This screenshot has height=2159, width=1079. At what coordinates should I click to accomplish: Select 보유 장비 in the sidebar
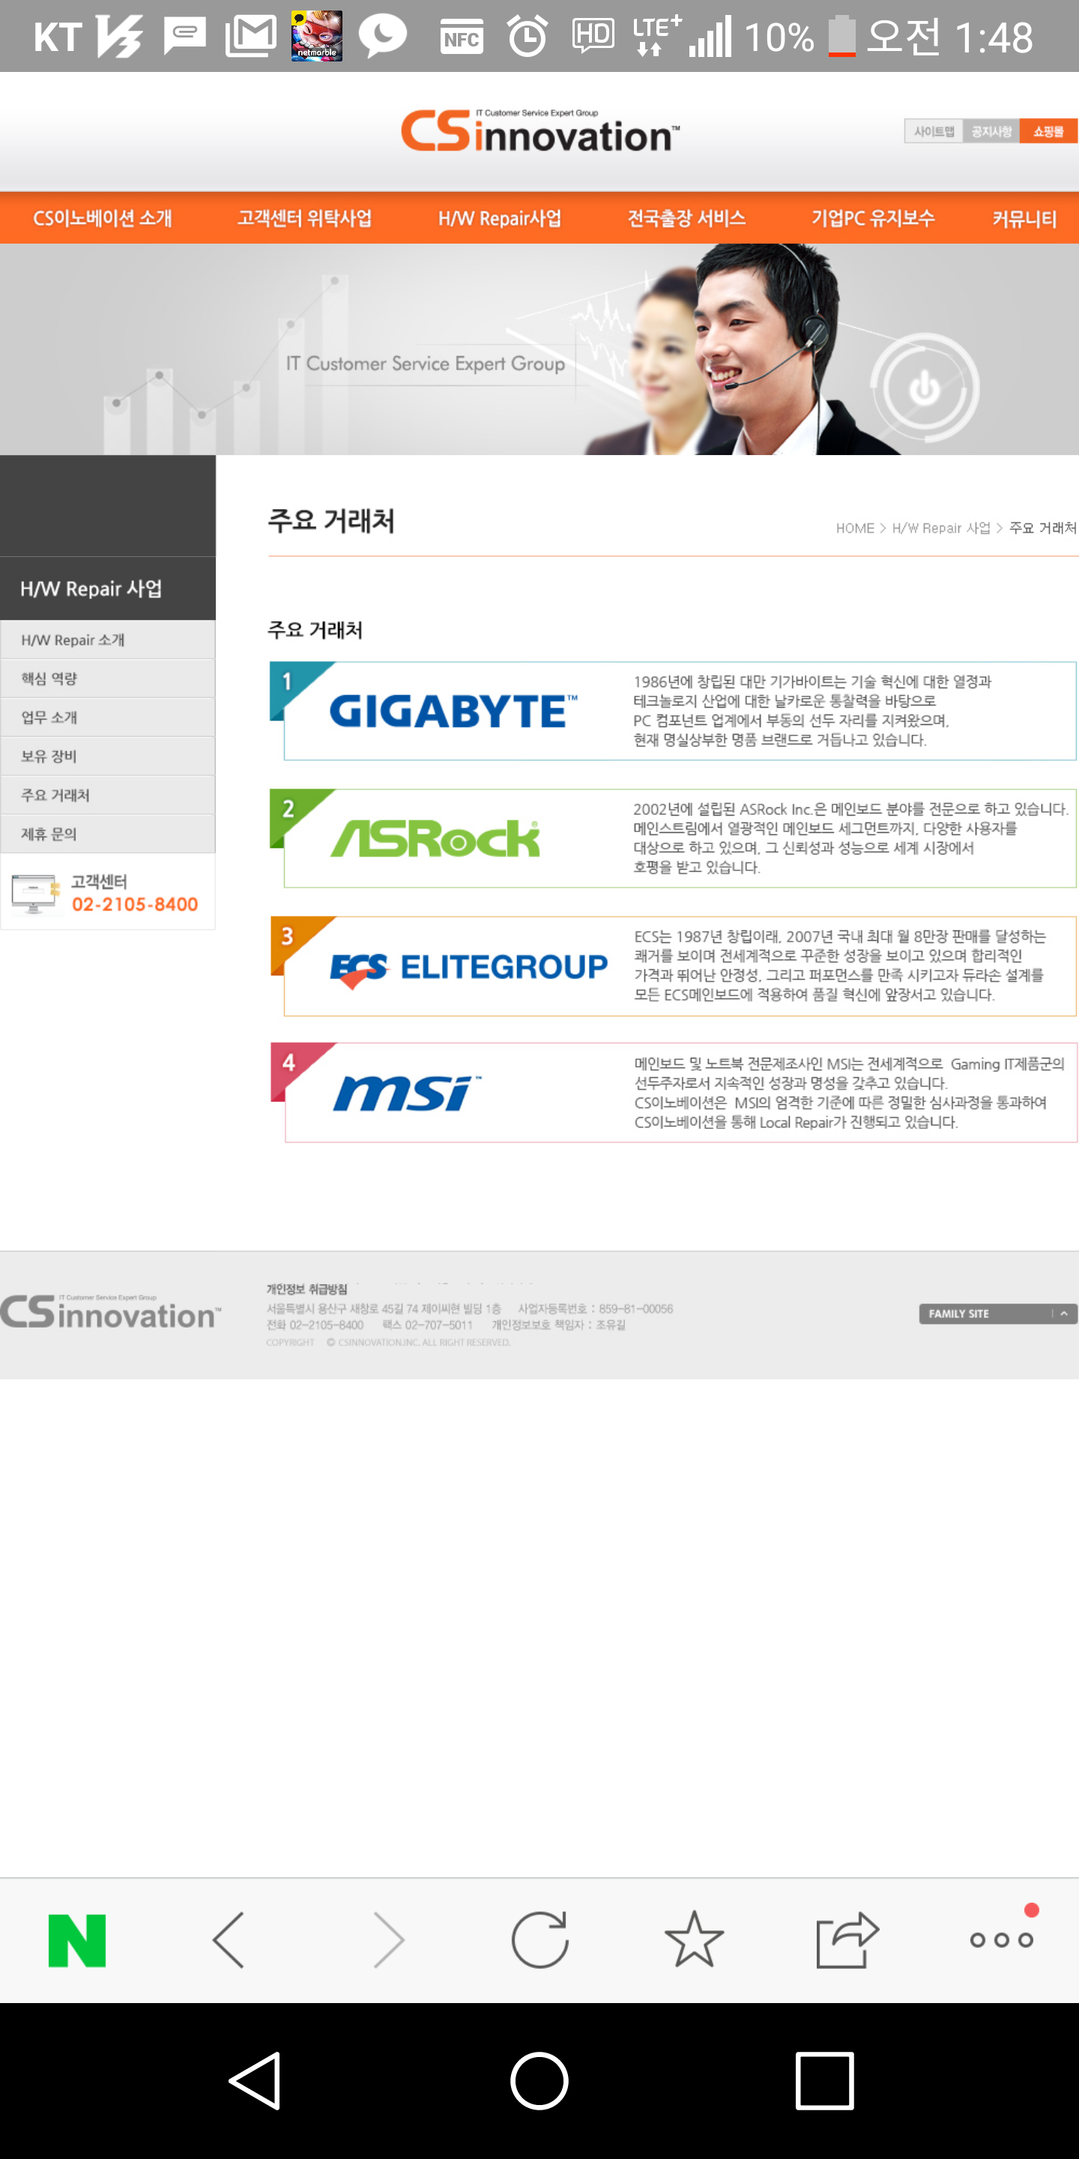[x=108, y=756]
